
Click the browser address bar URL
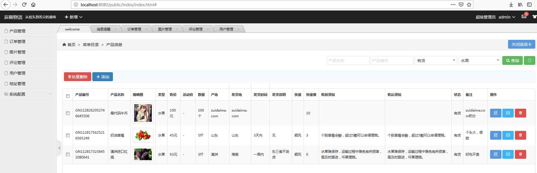(x=119, y=5)
